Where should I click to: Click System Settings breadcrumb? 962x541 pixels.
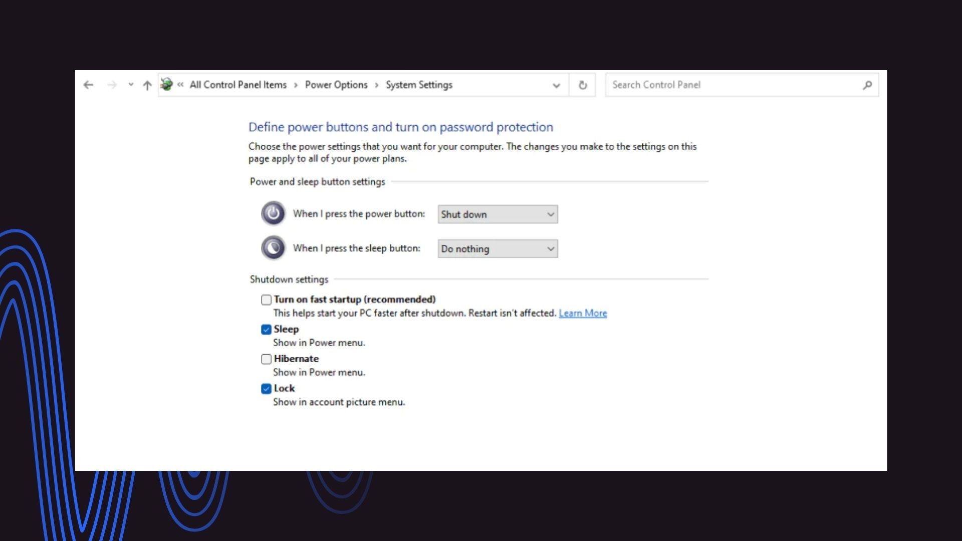[x=419, y=85]
